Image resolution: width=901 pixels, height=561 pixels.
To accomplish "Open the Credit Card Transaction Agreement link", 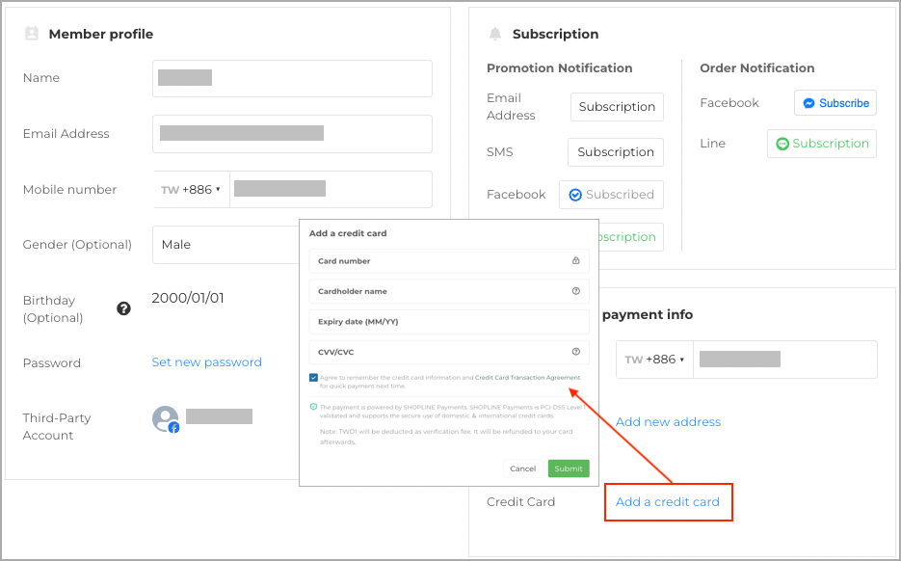I will [527, 378].
